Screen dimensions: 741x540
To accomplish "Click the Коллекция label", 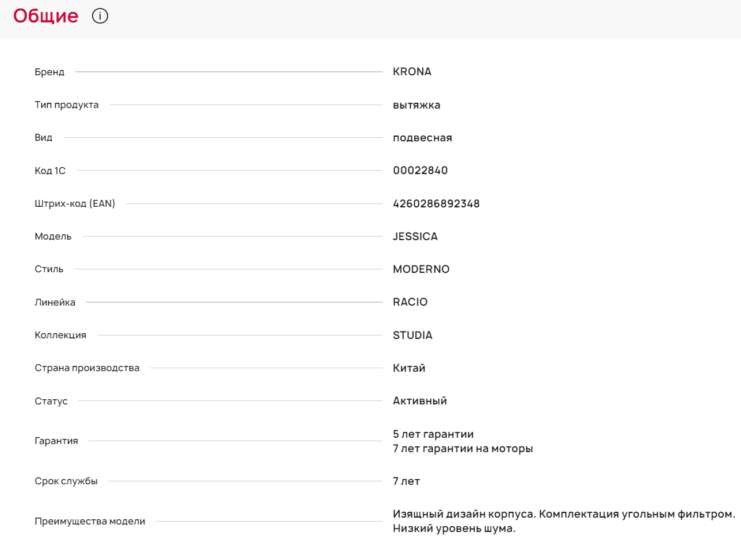I will coord(60,335).
